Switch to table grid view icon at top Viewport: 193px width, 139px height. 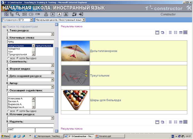(181, 33)
